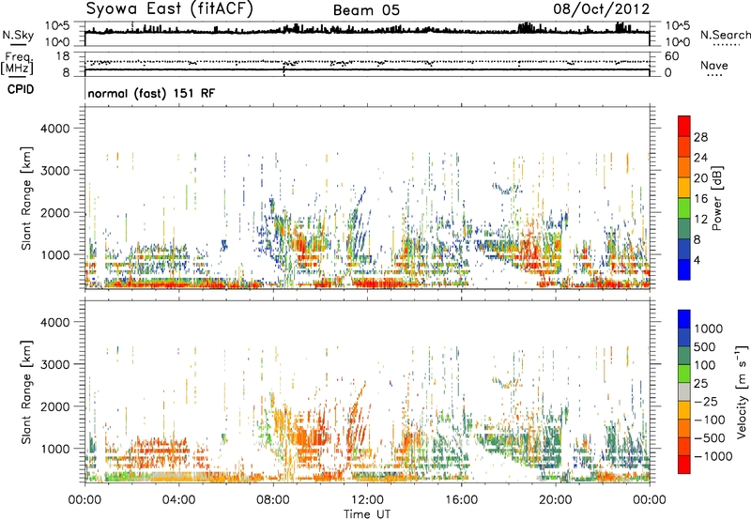751x520 pixels.
Task: Click the '04:00' time axis label
Action: (178, 500)
